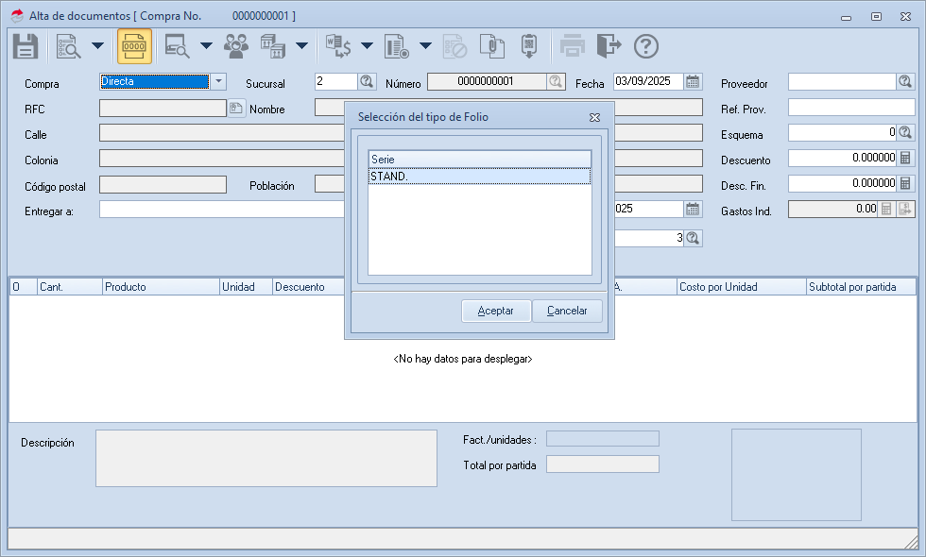This screenshot has height=557, width=926.
Task: Close the Selección del tipo de Folio dialog
Action: click(x=594, y=117)
